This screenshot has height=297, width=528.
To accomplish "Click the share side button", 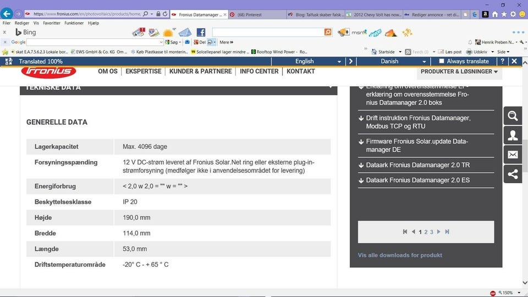I will tap(513, 174).
